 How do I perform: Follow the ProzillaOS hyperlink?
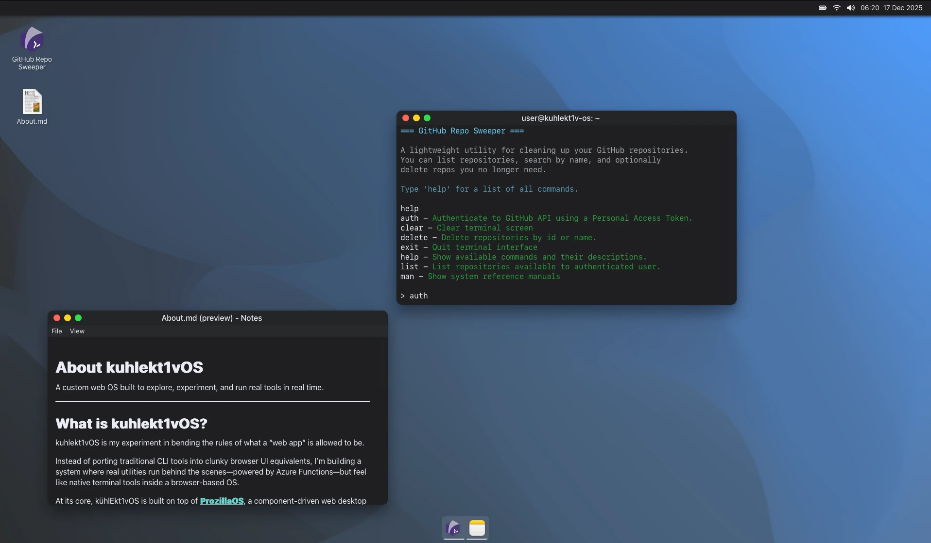pos(222,501)
